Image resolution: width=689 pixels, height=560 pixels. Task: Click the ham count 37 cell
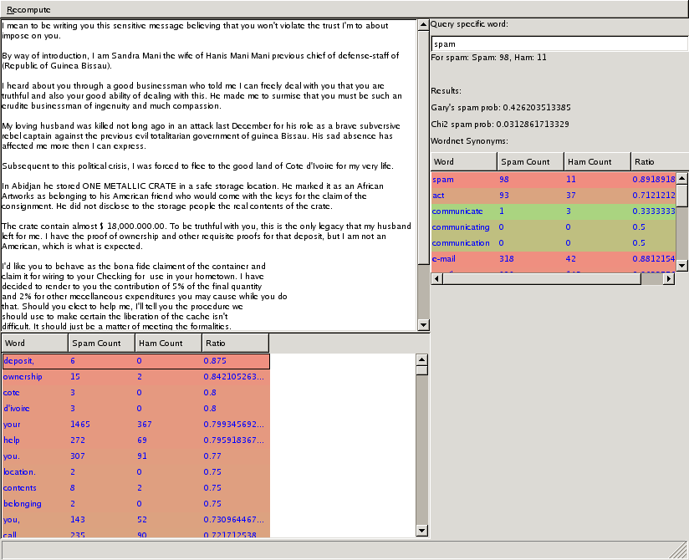[571, 195]
